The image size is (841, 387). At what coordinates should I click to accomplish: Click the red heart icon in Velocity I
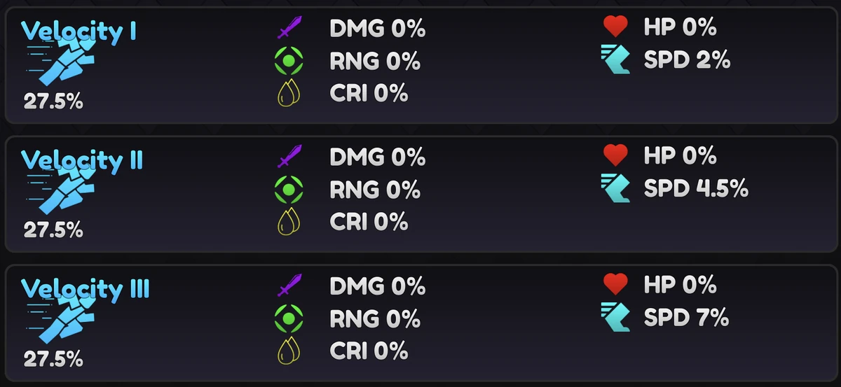pyautogui.click(x=615, y=27)
